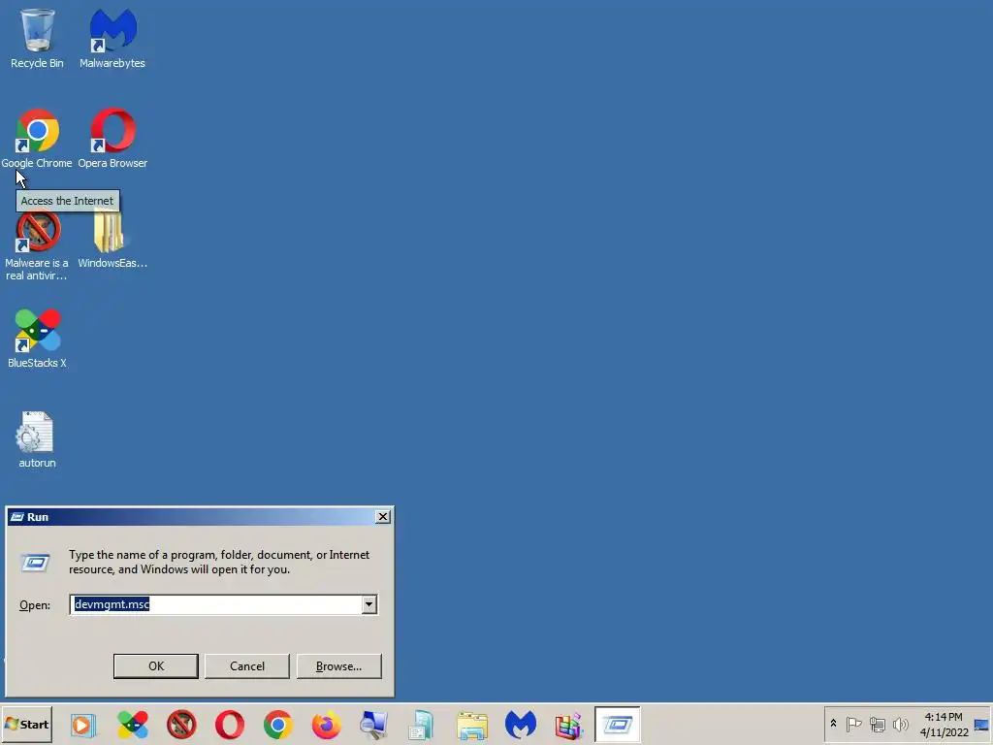
Task: Click Cancel in the Run dialog
Action: tap(247, 665)
